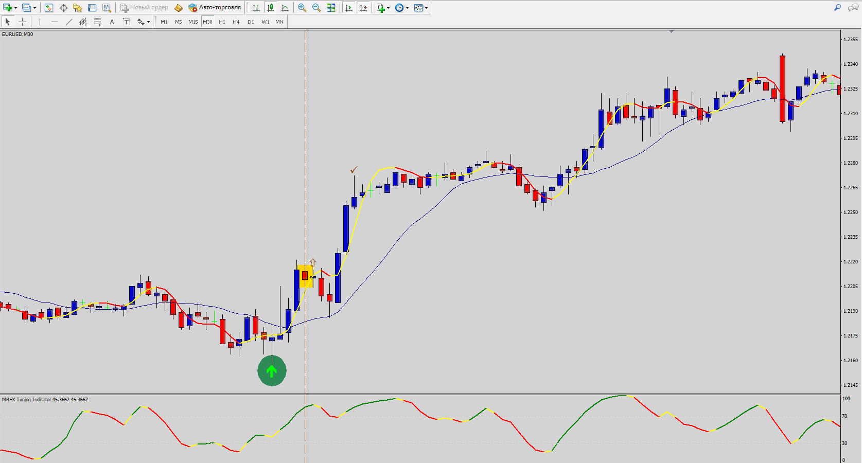Open MetaEditor from the toolbar
Viewport: 862px width, 463px height.
click(x=179, y=8)
